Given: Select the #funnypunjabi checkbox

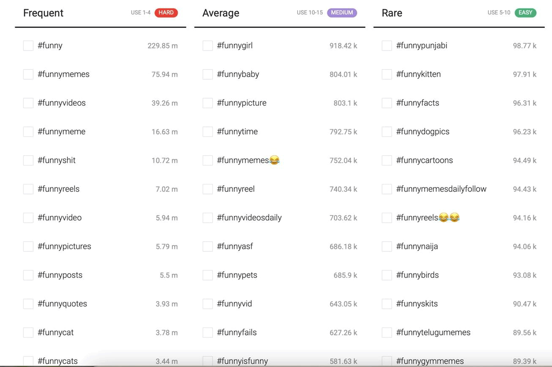Looking at the screenshot, I should [x=387, y=46].
